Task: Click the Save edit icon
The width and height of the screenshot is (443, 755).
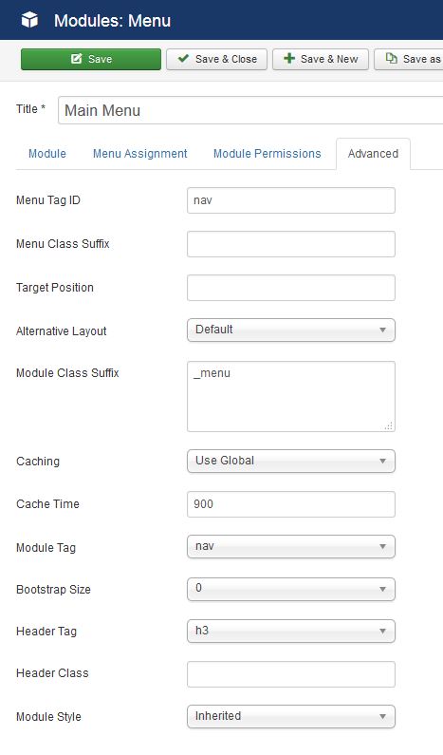Action: coord(77,59)
